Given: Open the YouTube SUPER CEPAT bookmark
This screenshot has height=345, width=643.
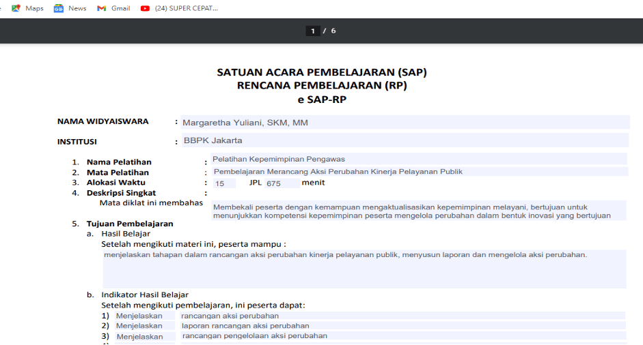Looking at the screenshot, I should pyautogui.click(x=179, y=8).
